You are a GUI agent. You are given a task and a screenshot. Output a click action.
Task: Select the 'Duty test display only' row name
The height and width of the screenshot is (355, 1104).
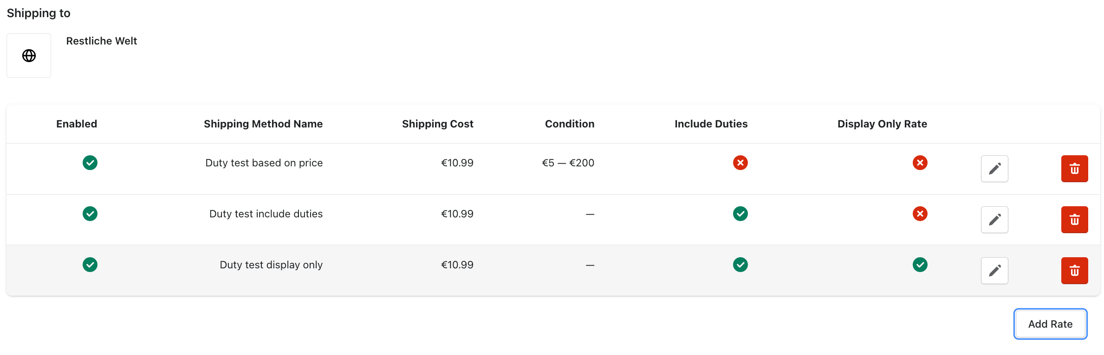pos(271,265)
